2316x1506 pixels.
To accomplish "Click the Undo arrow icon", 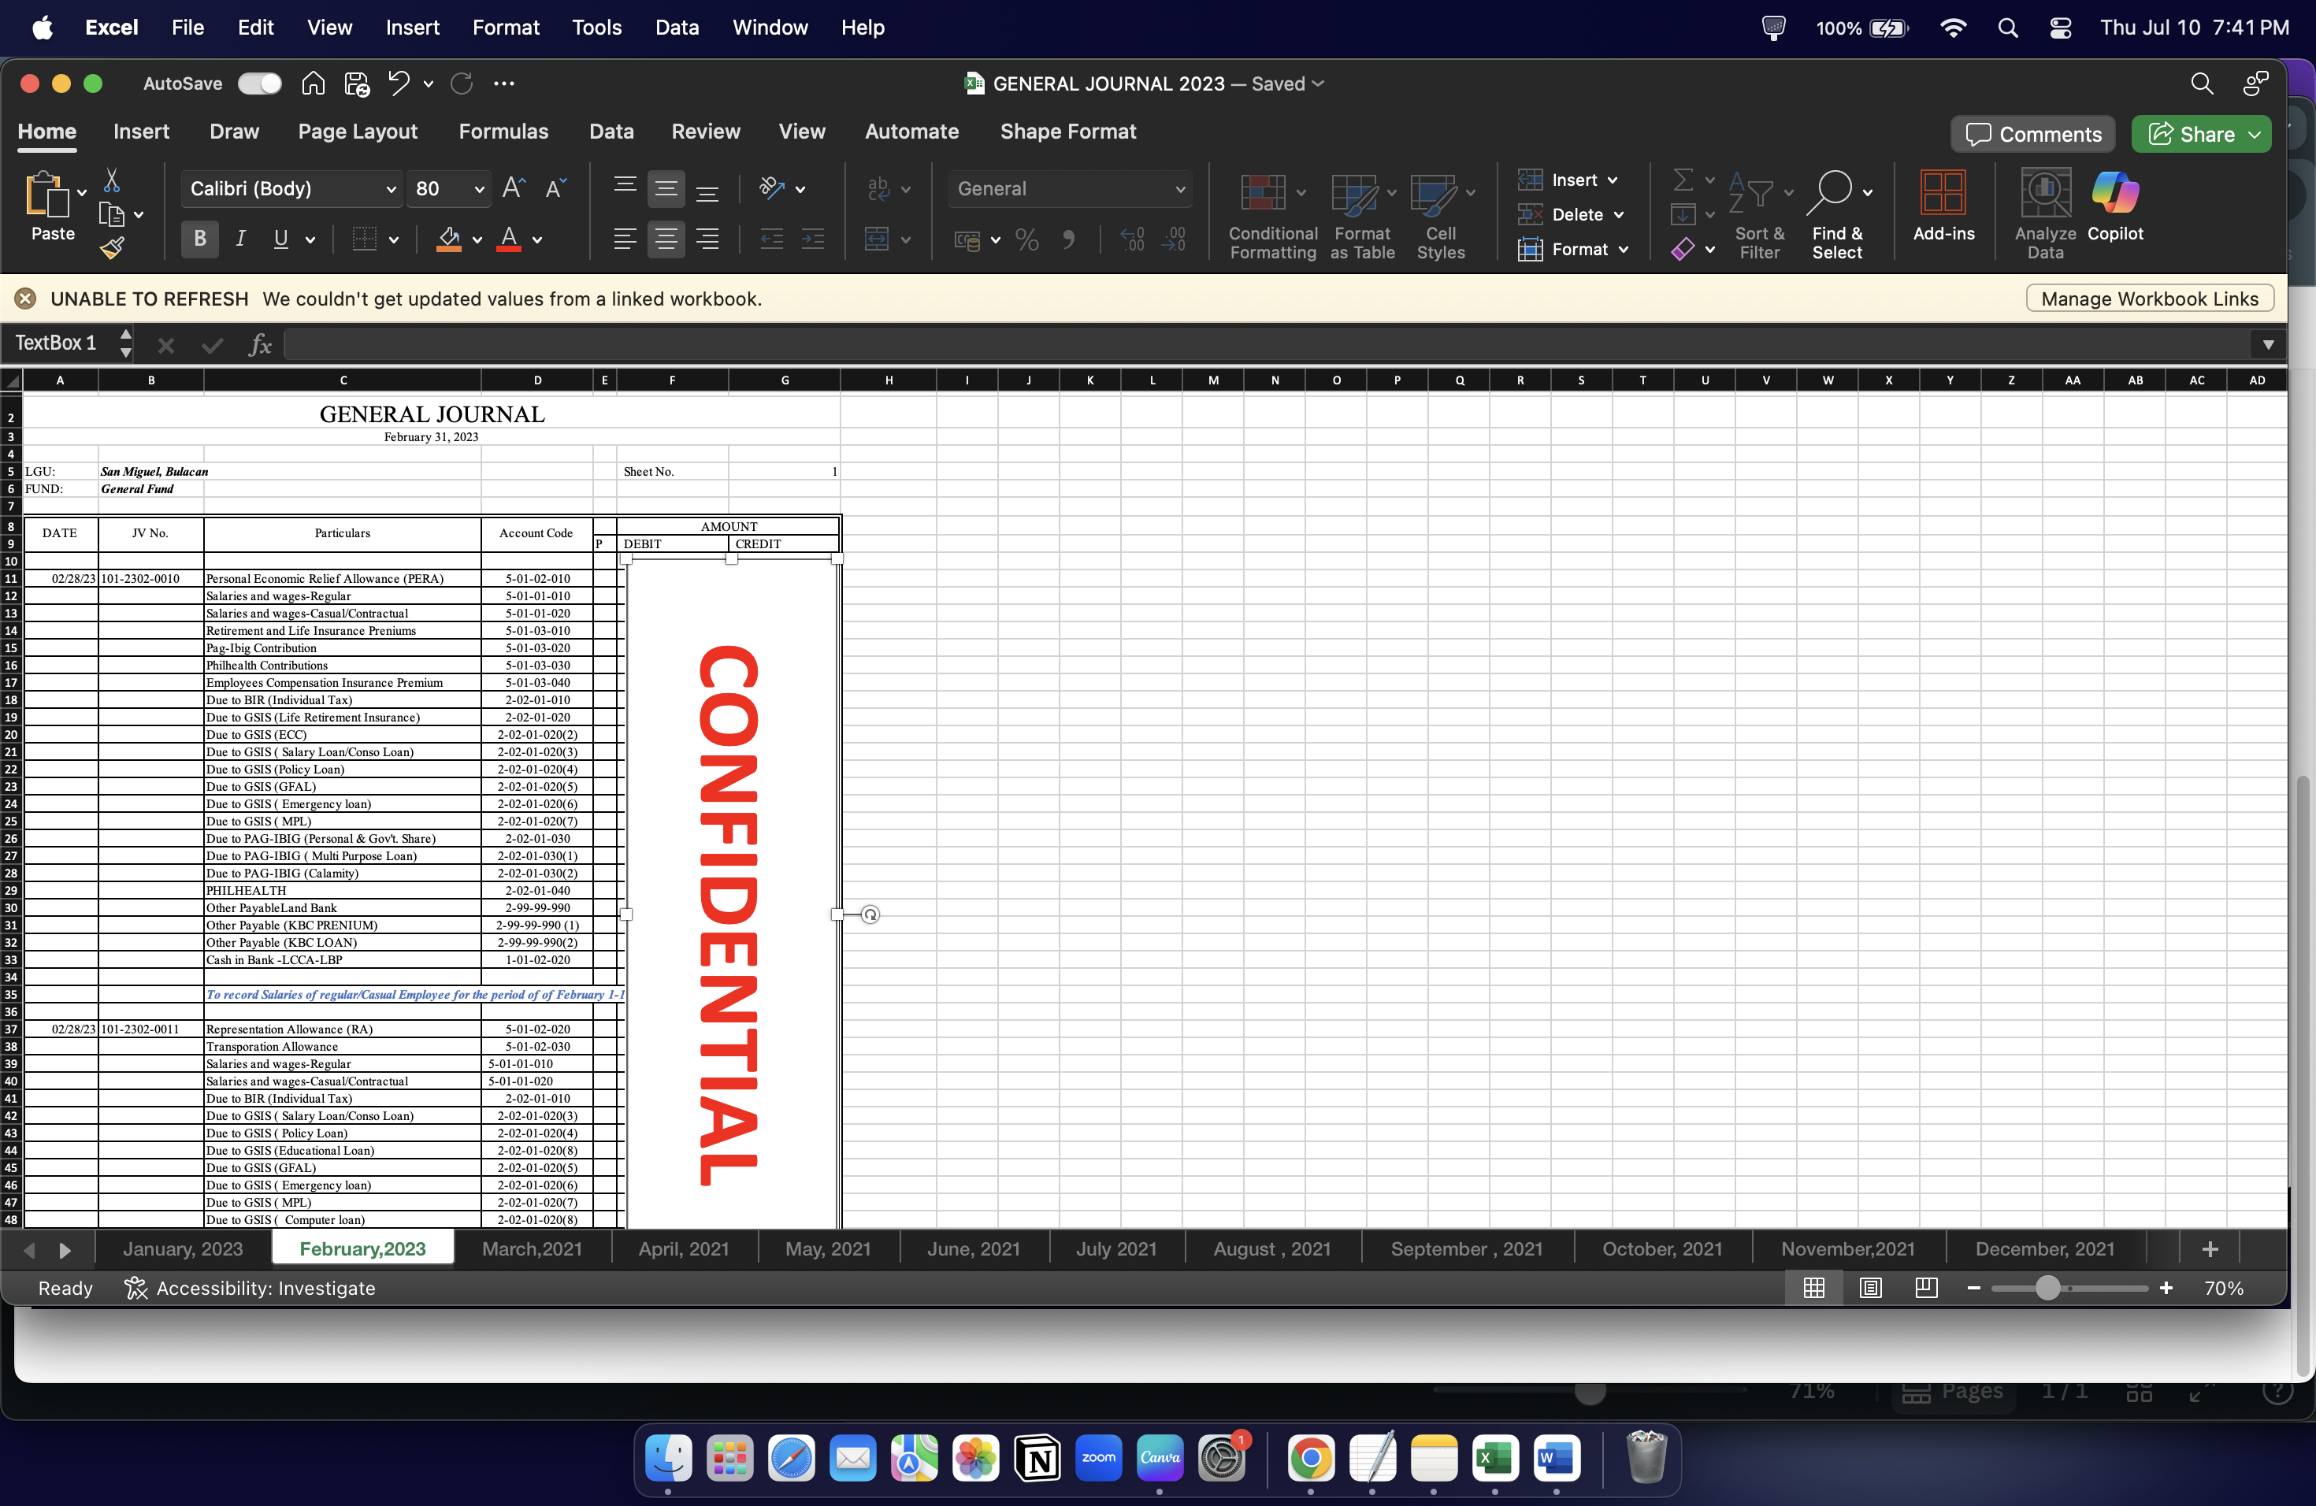I will [398, 83].
